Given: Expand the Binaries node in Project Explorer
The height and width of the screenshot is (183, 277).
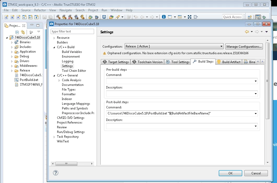Looking at the screenshot, I should (12, 42).
